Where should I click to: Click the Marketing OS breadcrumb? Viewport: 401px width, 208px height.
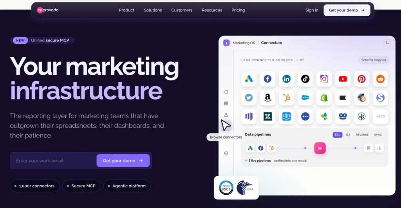[244, 43]
